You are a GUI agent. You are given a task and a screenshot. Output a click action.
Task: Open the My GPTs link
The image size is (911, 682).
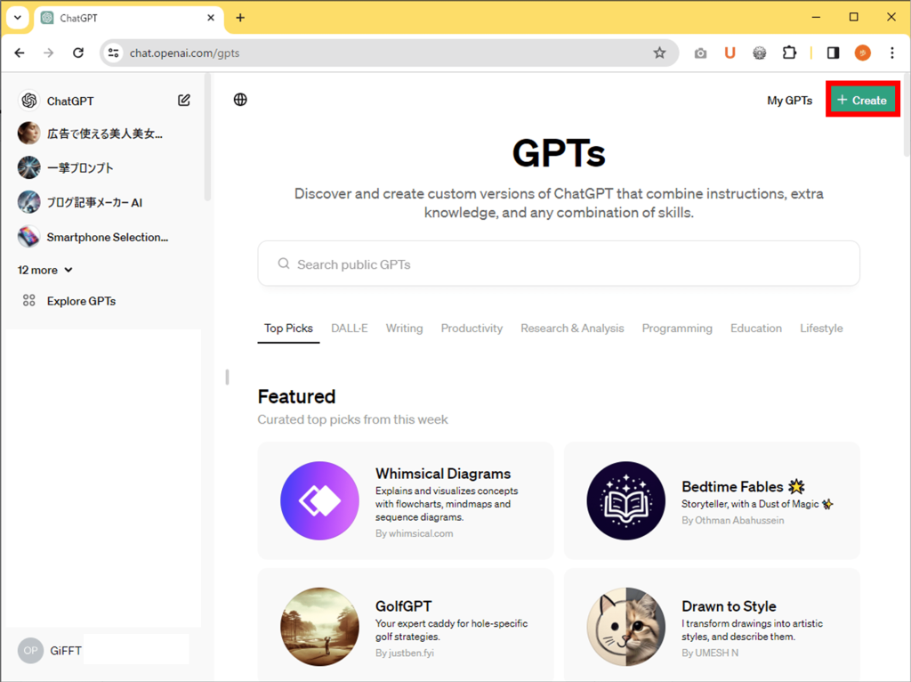point(789,100)
